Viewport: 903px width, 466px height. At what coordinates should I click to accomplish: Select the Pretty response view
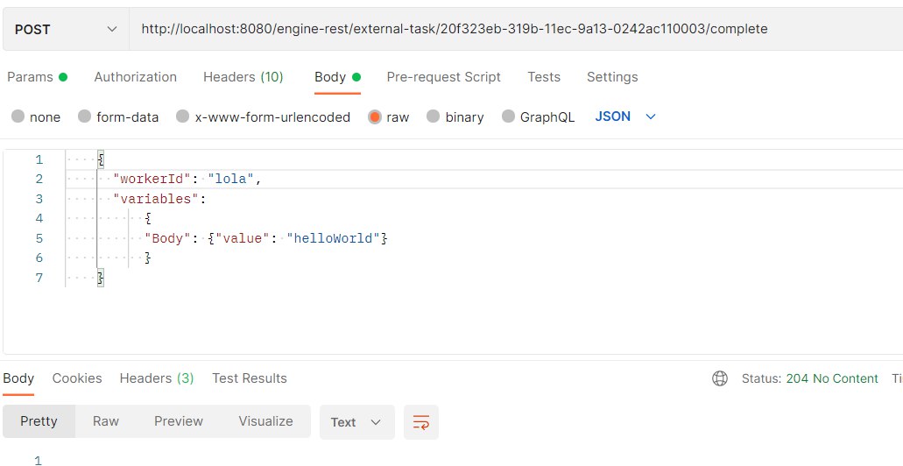(x=39, y=421)
